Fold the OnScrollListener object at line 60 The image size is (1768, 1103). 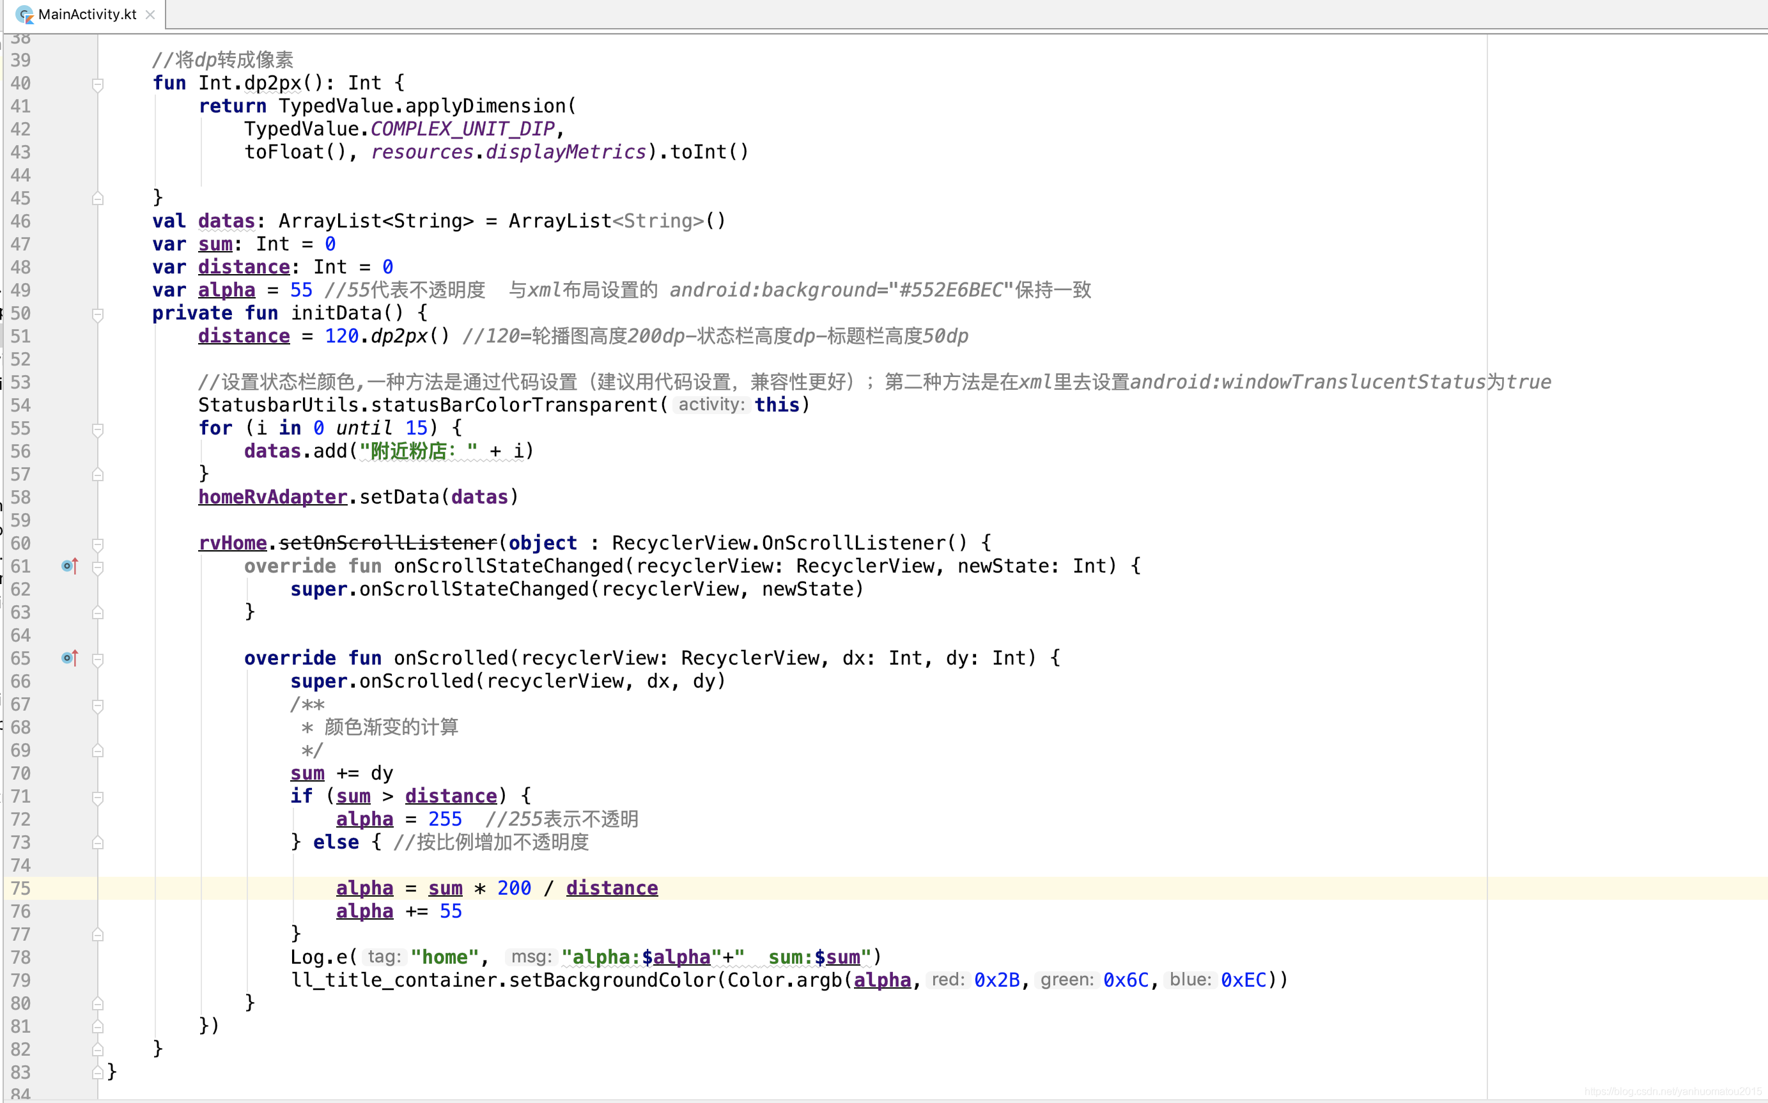pos(98,544)
